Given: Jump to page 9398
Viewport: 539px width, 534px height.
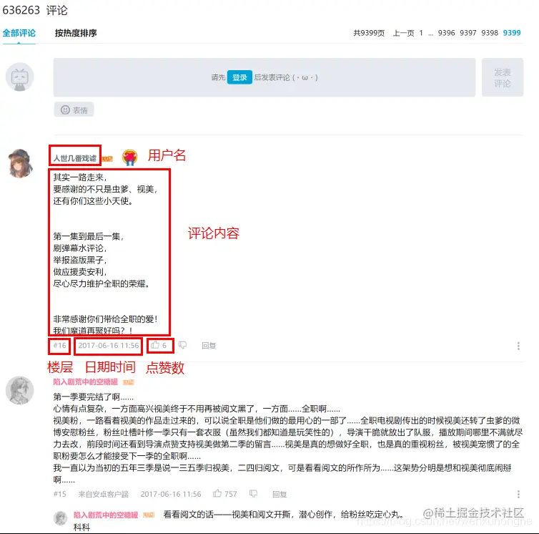Looking at the screenshot, I should click(x=490, y=33).
